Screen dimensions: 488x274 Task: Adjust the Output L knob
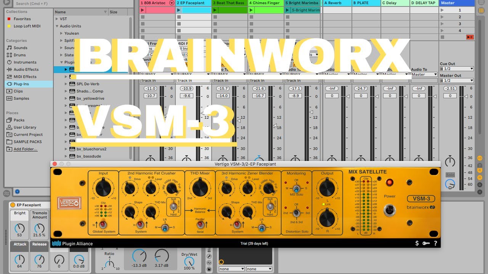327,188
